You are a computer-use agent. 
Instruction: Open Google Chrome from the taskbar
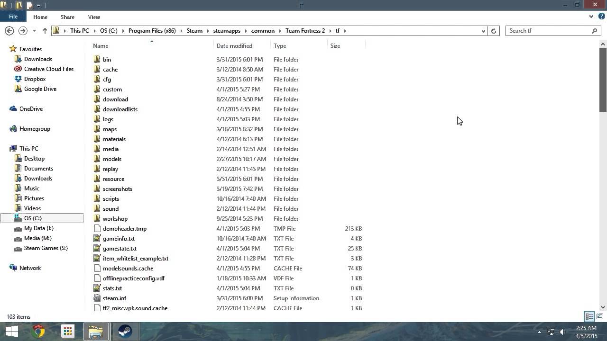(39, 331)
